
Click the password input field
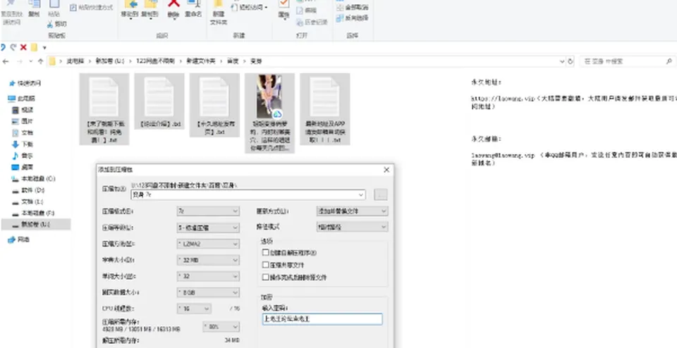tap(322, 319)
